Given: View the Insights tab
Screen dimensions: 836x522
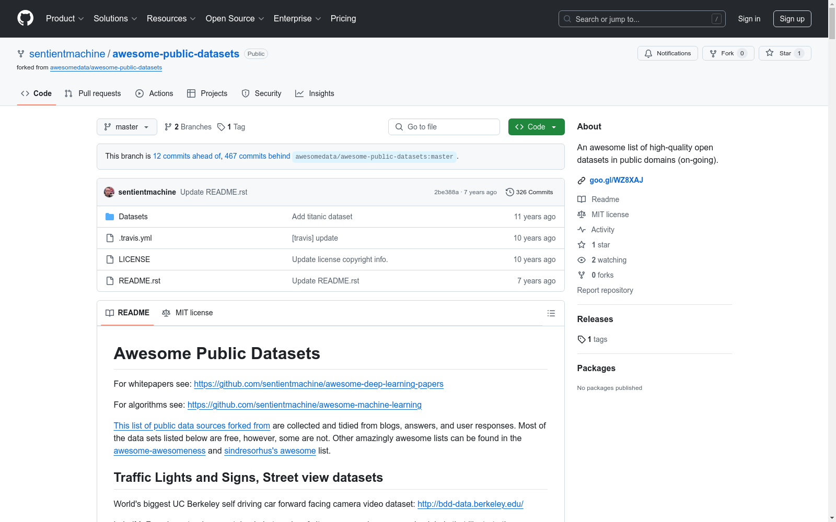Looking at the screenshot, I should pyautogui.click(x=315, y=93).
